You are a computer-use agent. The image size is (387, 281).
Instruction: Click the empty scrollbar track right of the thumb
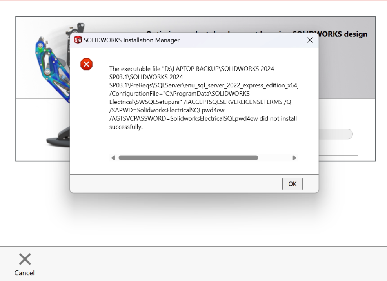(274, 158)
